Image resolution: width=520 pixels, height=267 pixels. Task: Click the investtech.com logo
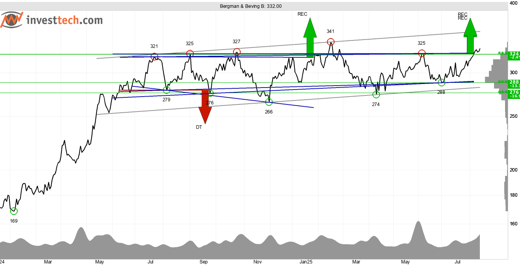coord(52,20)
